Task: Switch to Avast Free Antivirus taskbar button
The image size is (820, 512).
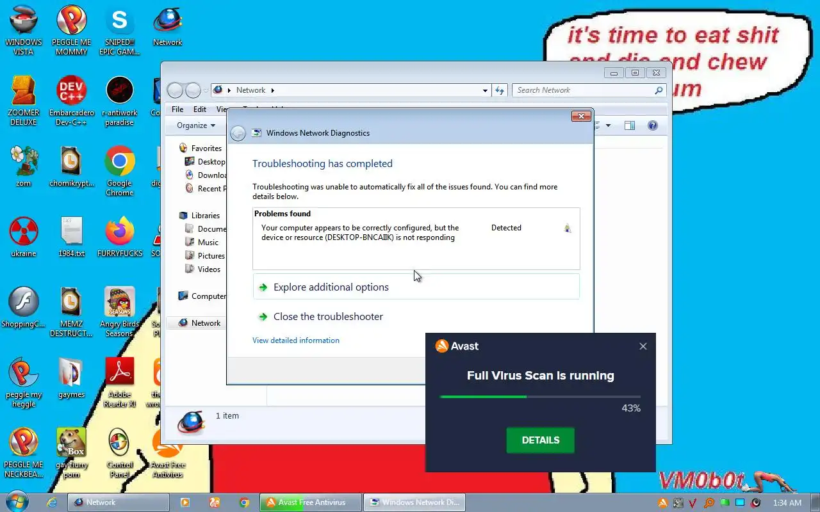Action: pyautogui.click(x=311, y=502)
